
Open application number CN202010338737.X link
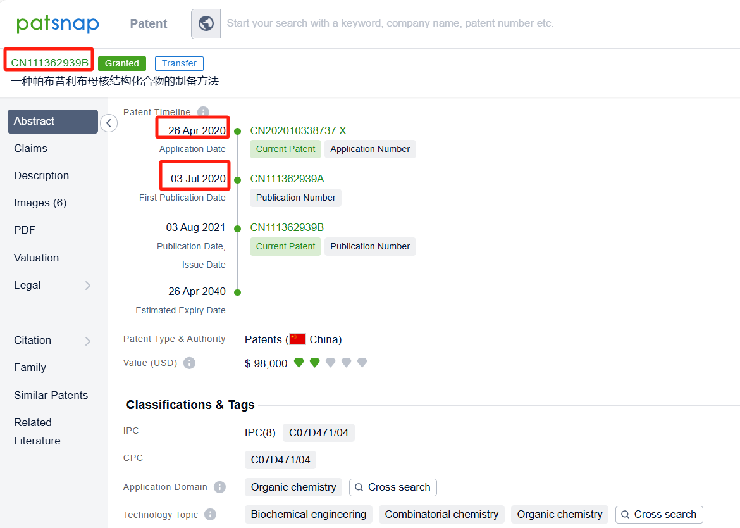click(x=298, y=131)
